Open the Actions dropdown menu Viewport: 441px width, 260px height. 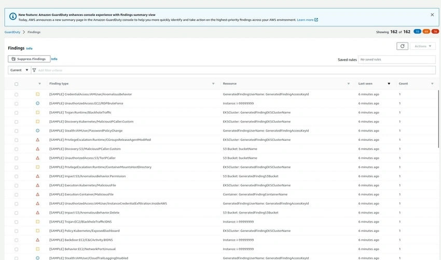pos(423,46)
